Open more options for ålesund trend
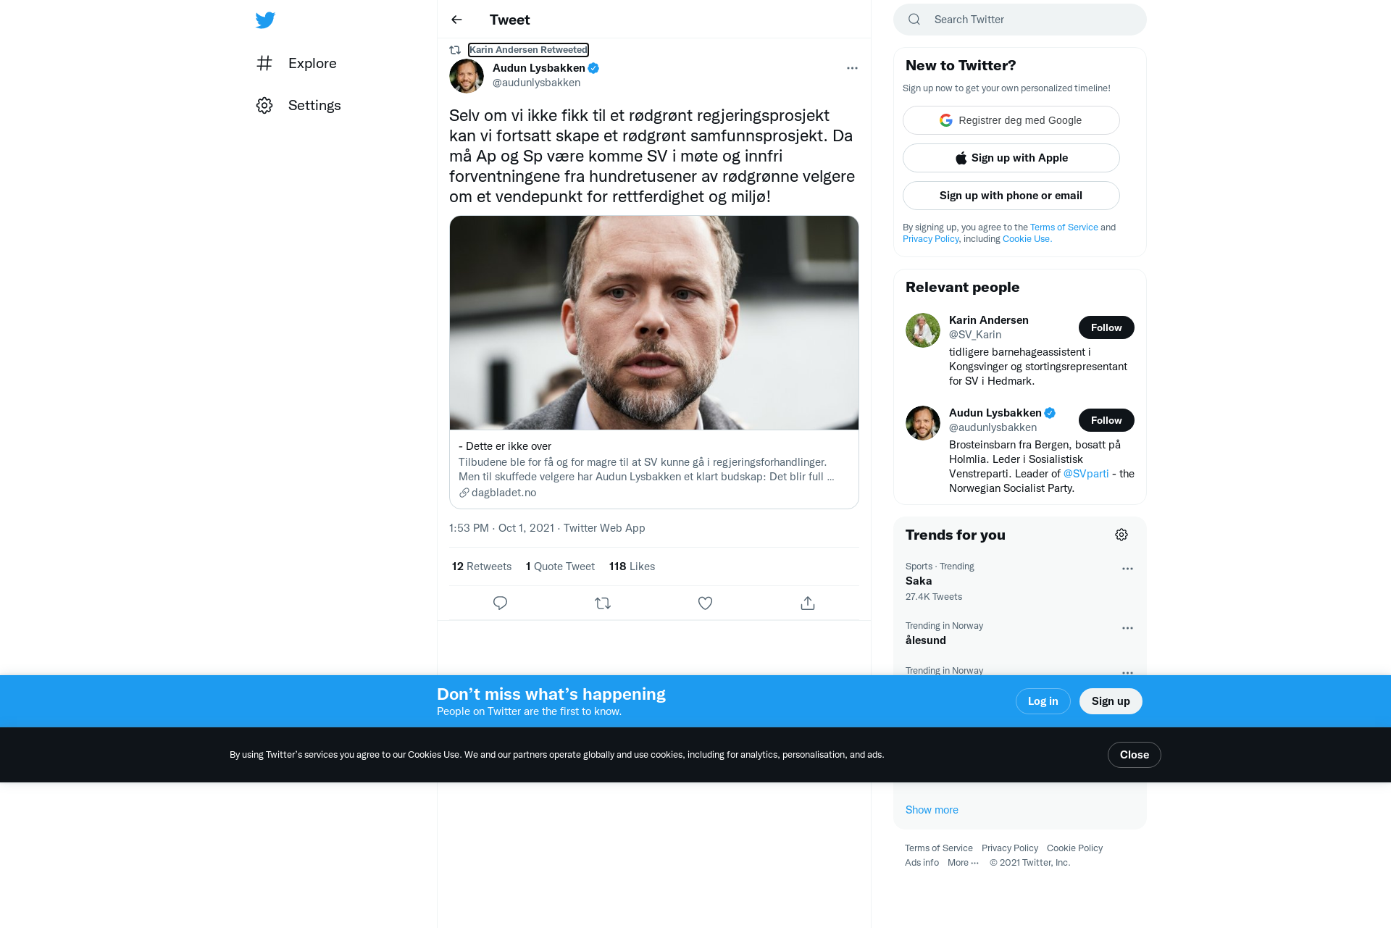Image resolution: width=1391 pixels, height=928 pixels. (1127, 628)
